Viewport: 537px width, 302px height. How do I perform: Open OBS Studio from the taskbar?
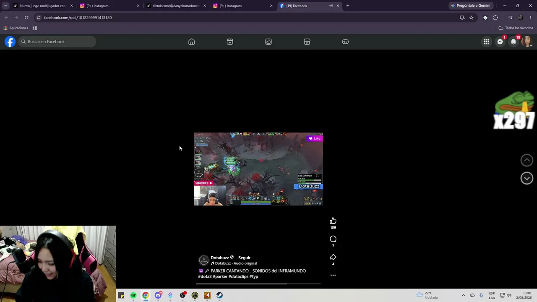[182, 295]
